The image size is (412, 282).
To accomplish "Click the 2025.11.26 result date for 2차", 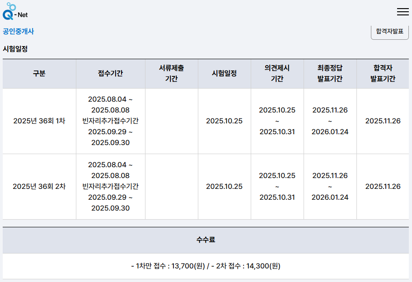I will [x=383, y=186].
